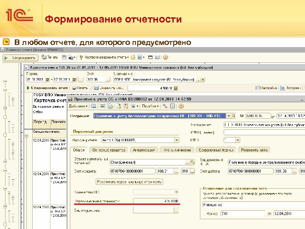The image size is (305, 229).
Task: Open the Вид документа dropdown
Action: pyautogui.click(x=176, y=140)
